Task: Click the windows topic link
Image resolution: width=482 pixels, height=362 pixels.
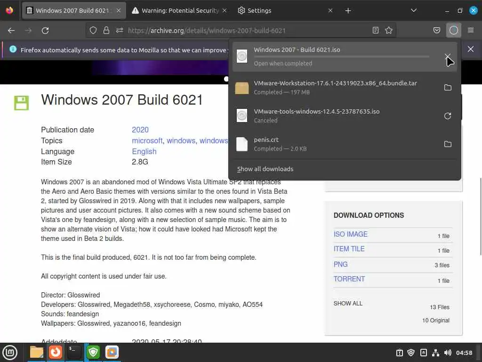Action: point(181,140)
